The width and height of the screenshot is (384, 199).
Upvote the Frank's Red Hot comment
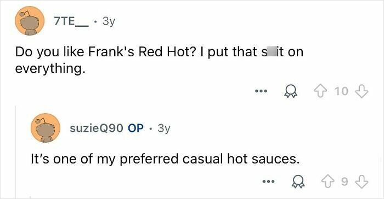pyautogui.click(x=321, y=91)
